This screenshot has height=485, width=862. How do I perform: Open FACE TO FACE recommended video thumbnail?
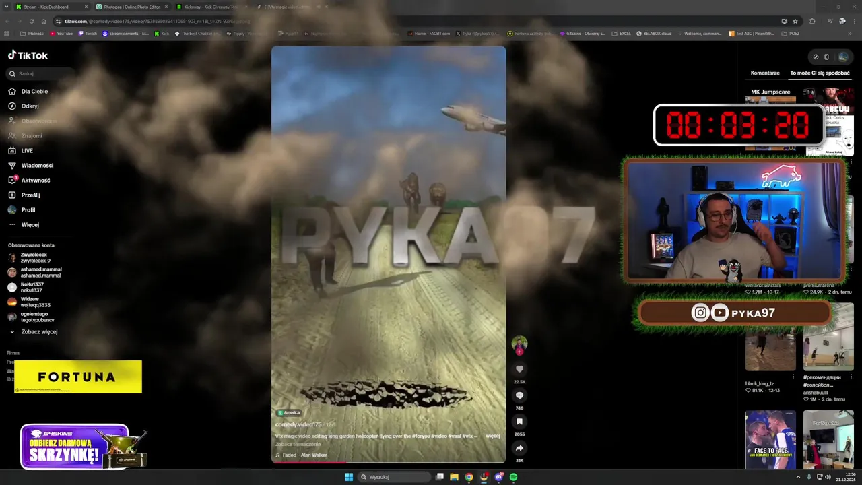click(770, 439)
